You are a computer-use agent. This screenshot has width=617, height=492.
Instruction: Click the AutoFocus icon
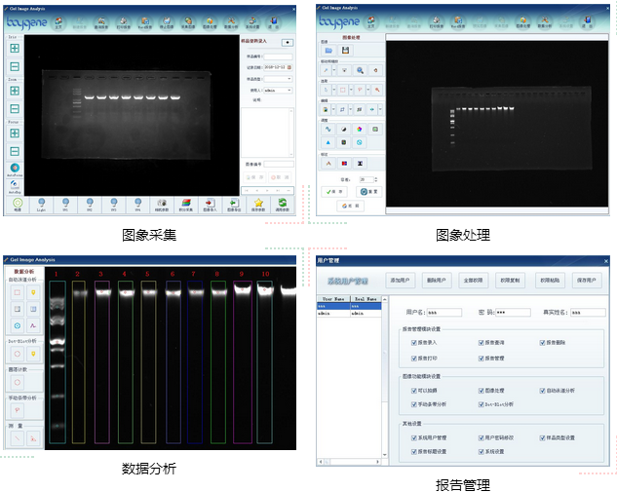pyautogui.click(x=15, y=170)
